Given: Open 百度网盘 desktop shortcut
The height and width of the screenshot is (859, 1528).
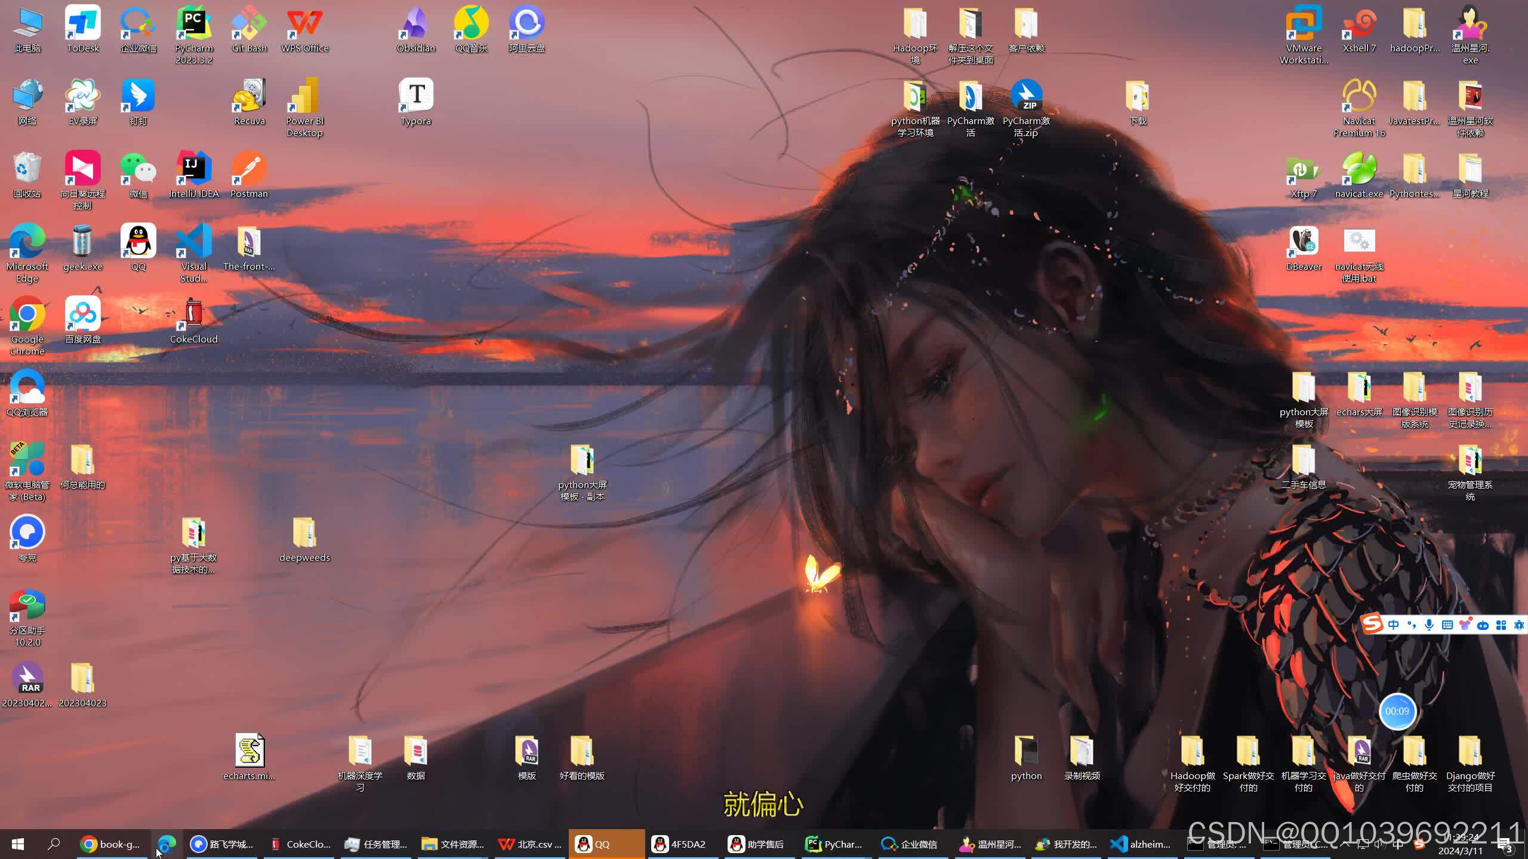Looking at the screenshot, I should pos(83,320).
